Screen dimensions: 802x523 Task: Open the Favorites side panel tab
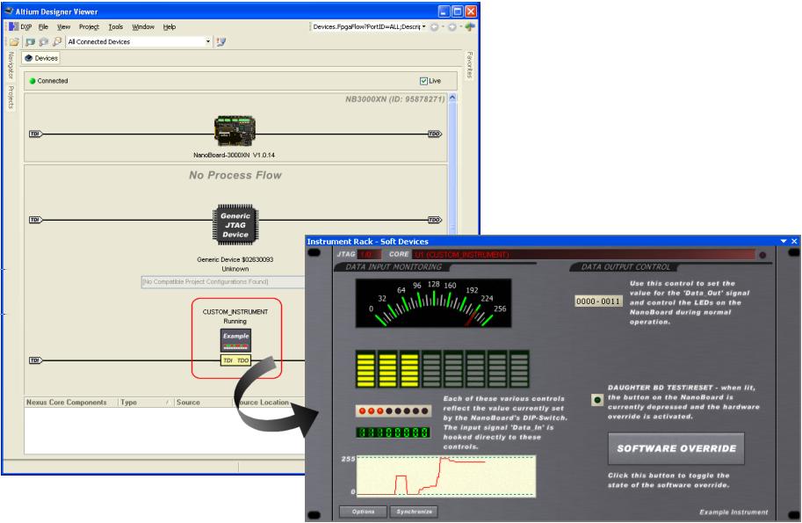point(470,65)
